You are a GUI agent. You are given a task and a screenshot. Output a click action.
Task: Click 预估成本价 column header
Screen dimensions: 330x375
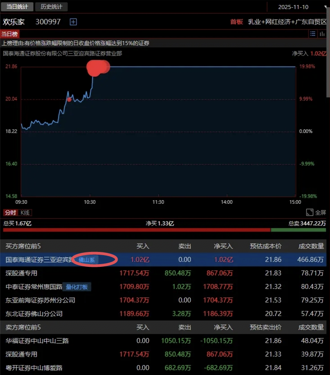(266, 246)
